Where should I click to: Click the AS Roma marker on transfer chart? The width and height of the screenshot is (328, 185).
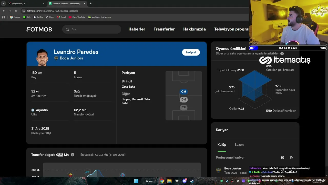pyautogui.click(x=70, y=175)
